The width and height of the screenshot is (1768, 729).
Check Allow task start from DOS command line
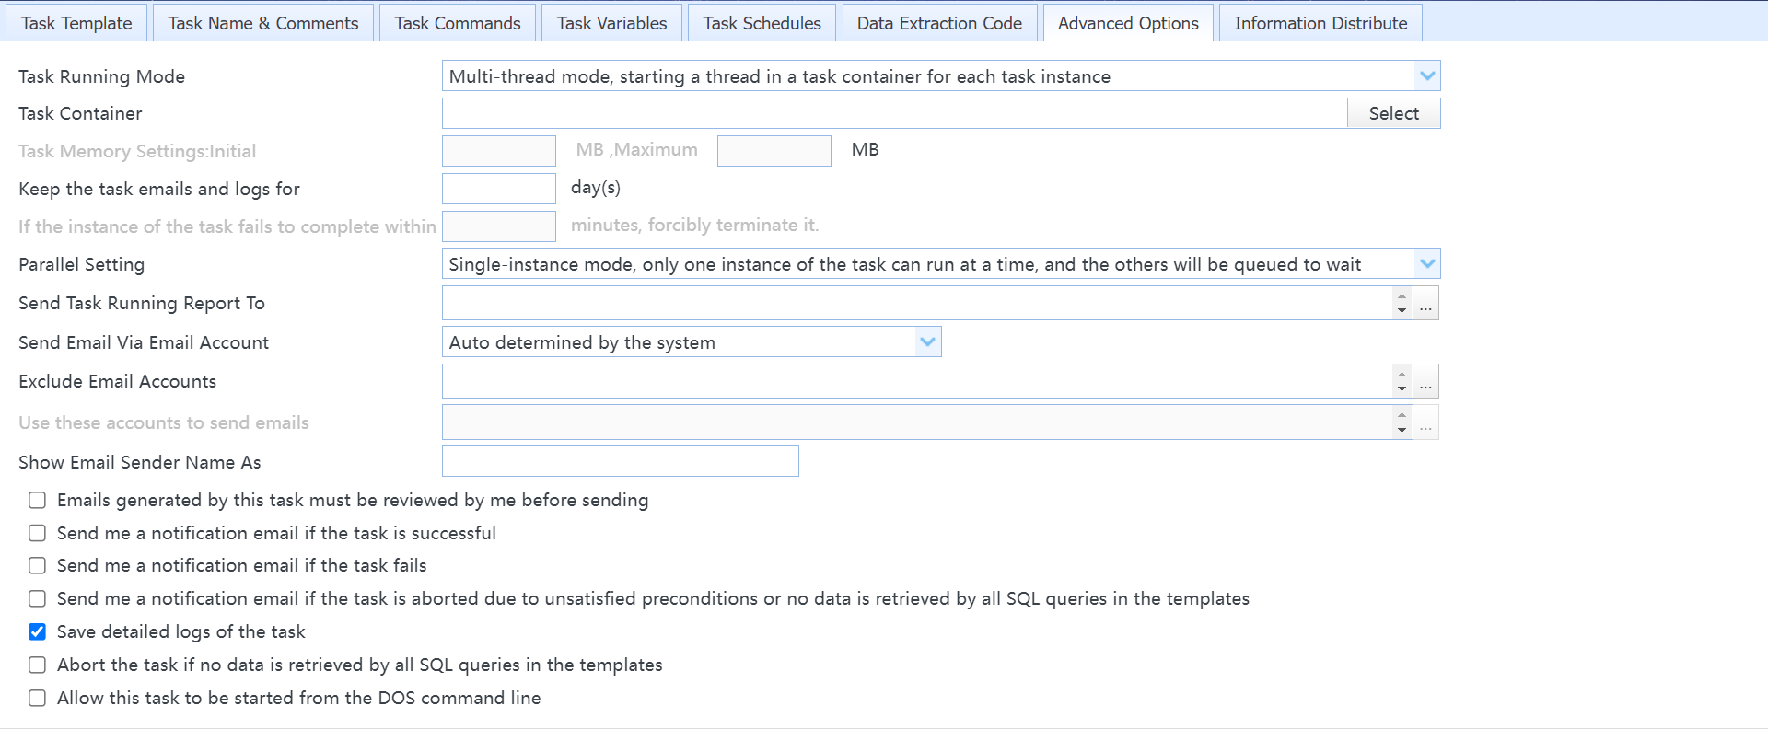pos(37,698)
